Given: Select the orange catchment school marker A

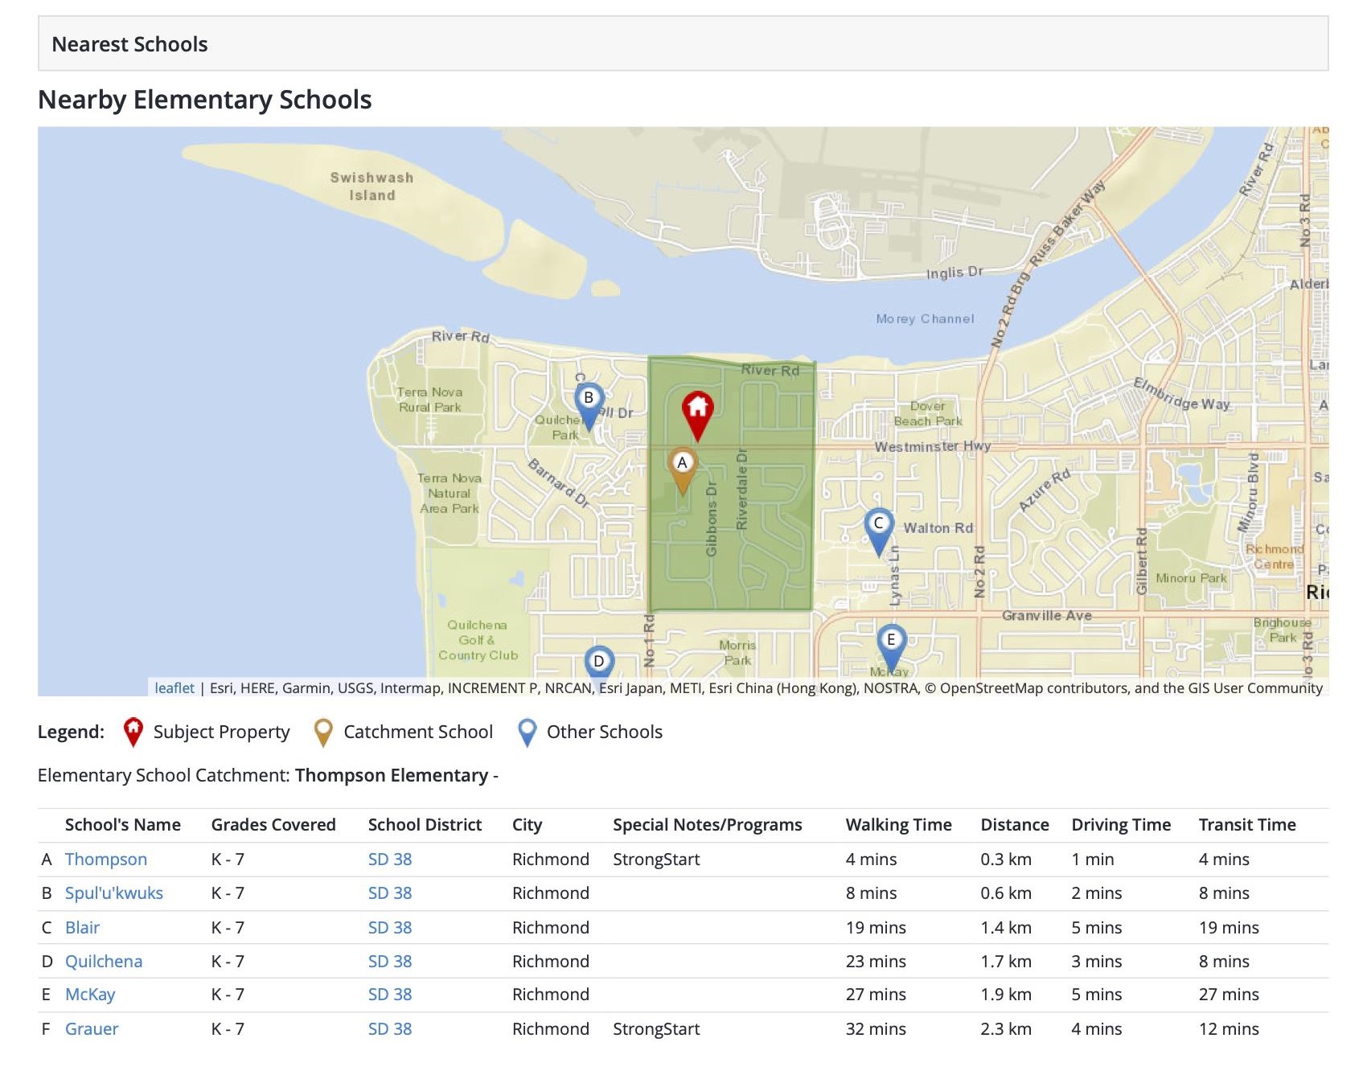Looking at the screenshot, I should [682, 468].
